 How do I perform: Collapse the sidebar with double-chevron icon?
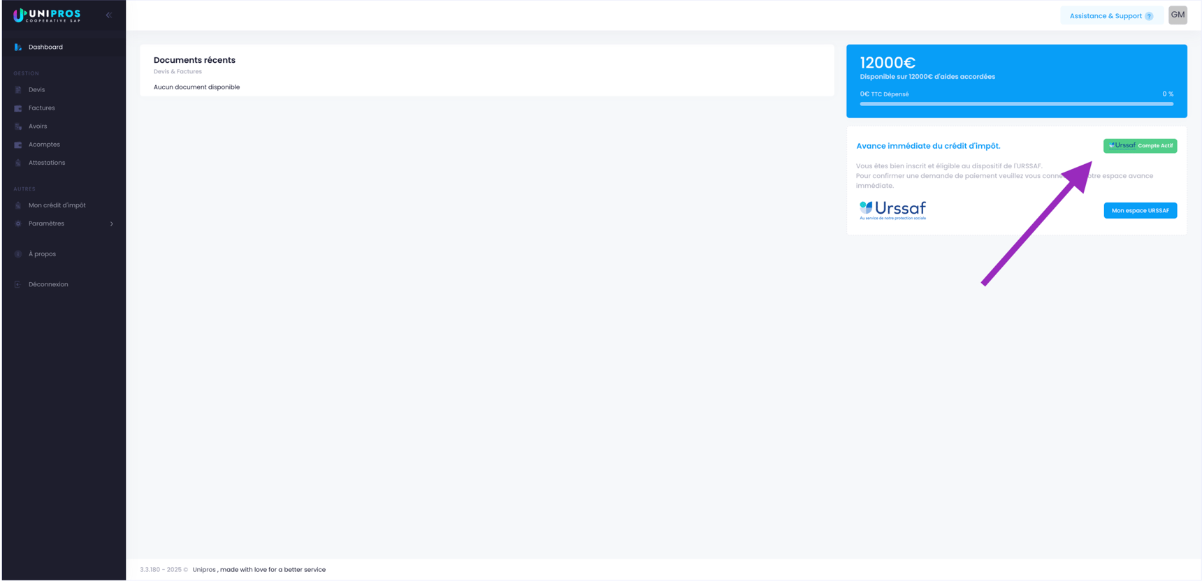(x=108, y=15)
